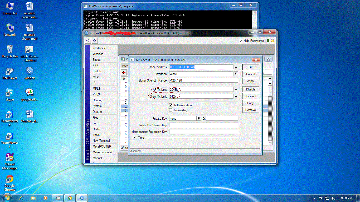Open Google Chrome from the taskbar
Screen dimensions: 360x202
pos(70,198)
